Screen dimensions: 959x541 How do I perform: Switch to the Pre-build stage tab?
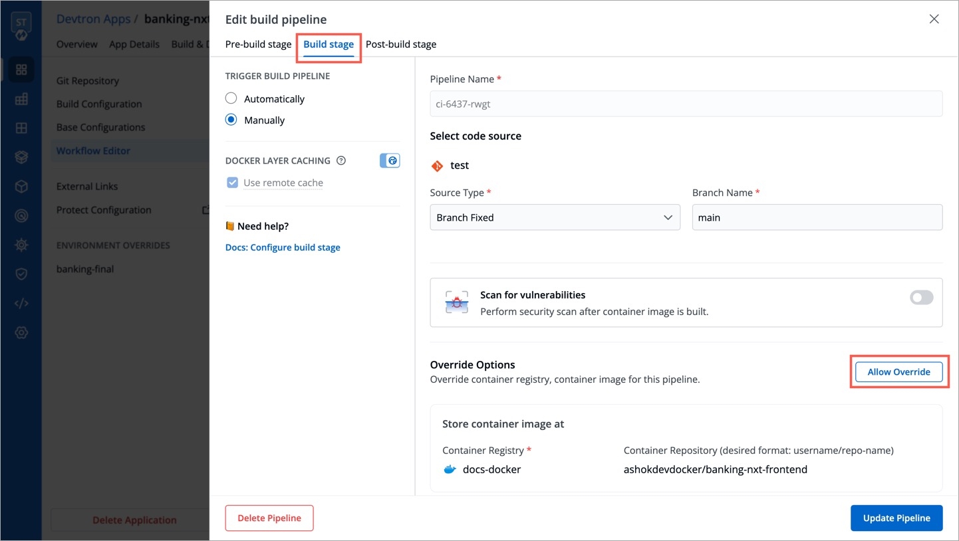(258, 45)
